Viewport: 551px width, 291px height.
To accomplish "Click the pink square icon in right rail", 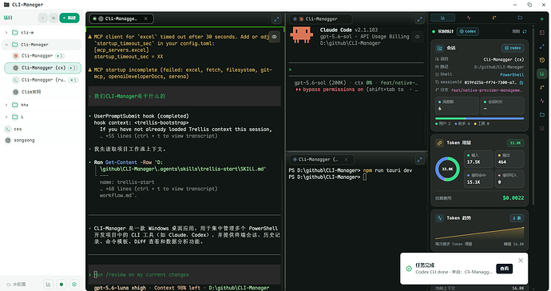I will coord(542,33).
